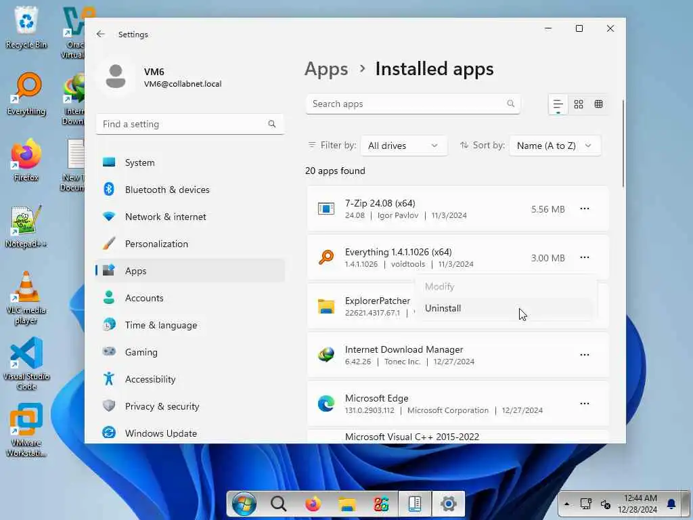Open Windows Update settings
This screenshot has height=520, width=693.
(x=190, y=433)
